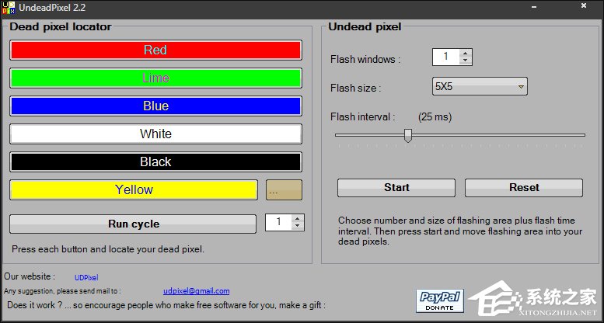This screenshot has width=604, height=323.
Task: Decrease the Run cycle count with down arrow
Action: (x=298, y=227)
